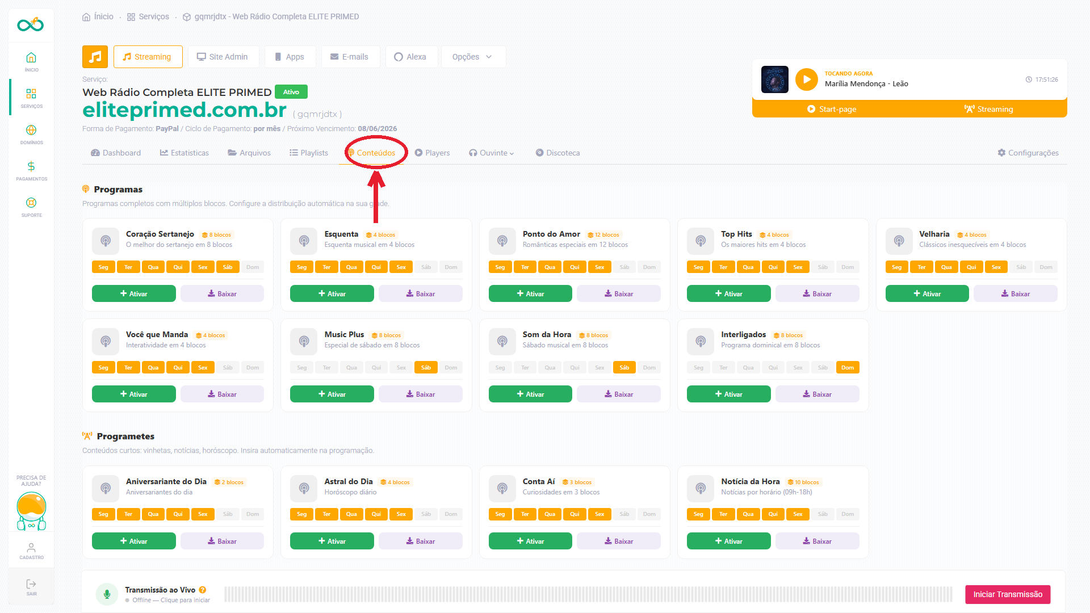Viewport: 1090px width, 613px height.
Task: Switch to the Playlists tab
Action: [309, 153]
